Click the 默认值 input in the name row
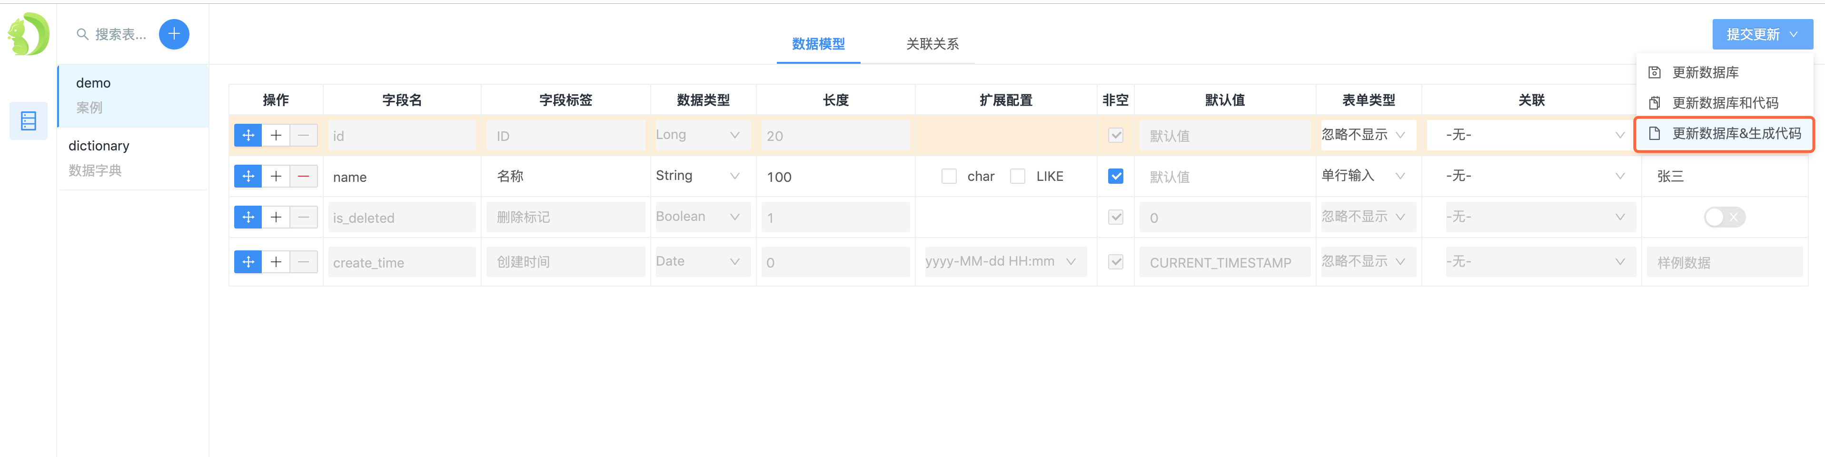This screenshot has width=1825, height=457. pyautogui.click(x=1224, y=177)
